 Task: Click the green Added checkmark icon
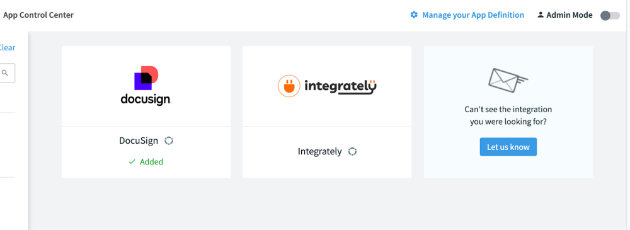(x=132, y=162)
